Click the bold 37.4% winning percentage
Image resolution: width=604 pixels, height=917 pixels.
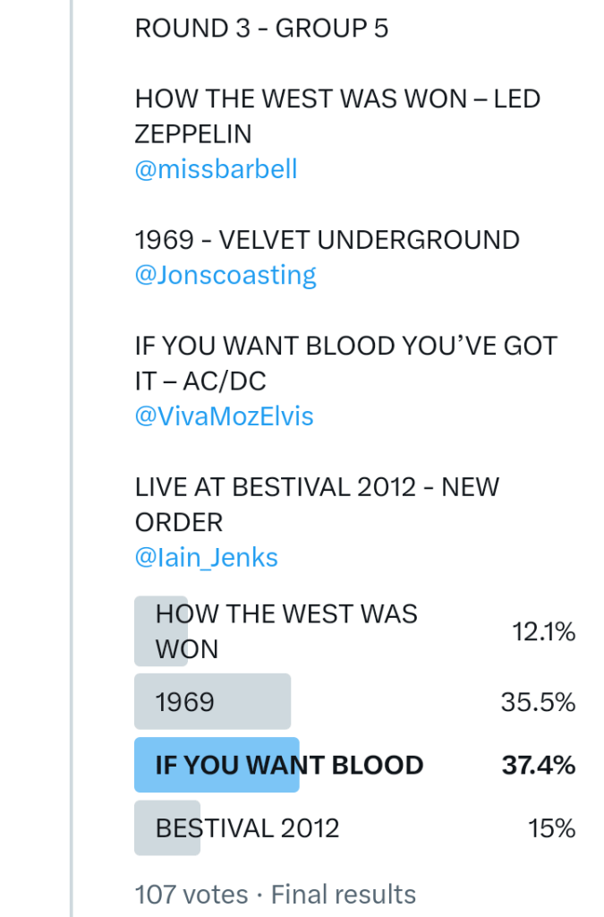tap(538, 766)
